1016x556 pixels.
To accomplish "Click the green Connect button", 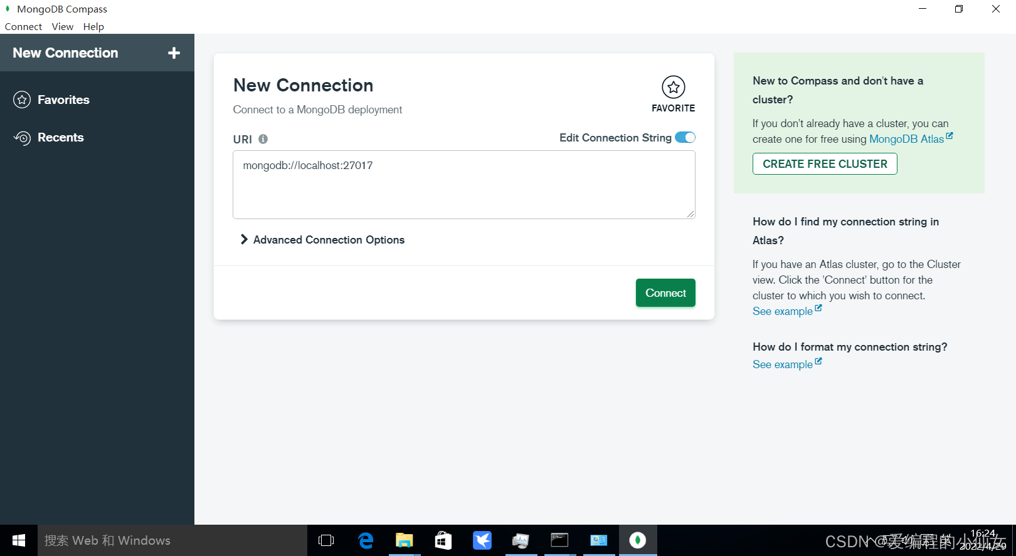I will pos(665,293).
